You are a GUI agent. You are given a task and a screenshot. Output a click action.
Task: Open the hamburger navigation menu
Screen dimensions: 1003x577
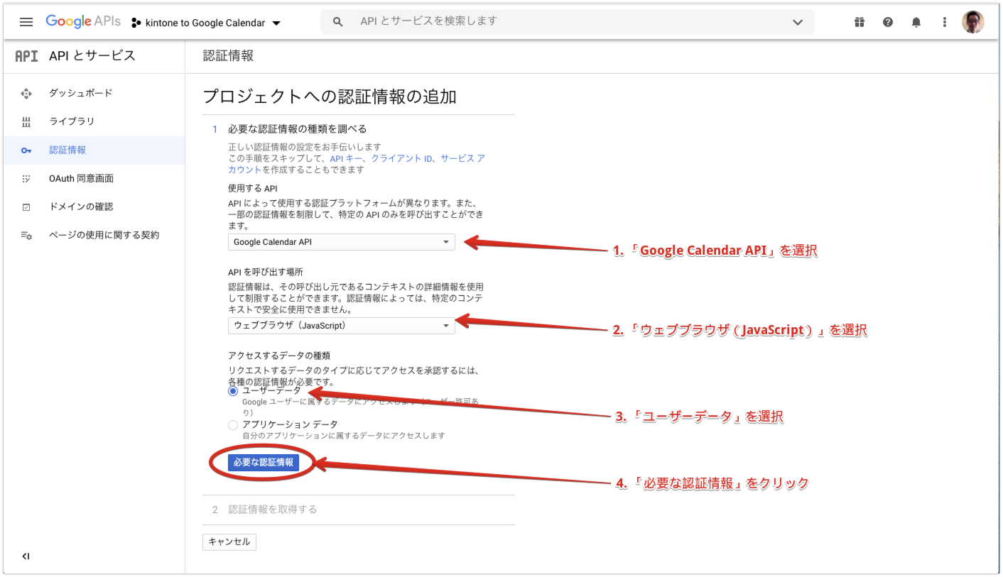click(26, 22)
